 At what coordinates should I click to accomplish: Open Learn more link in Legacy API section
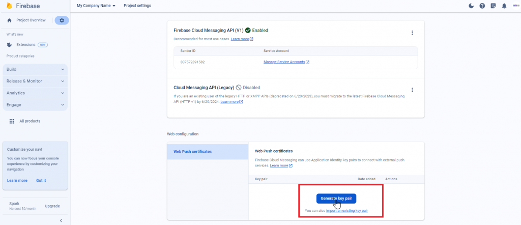[x=231, y=102]
